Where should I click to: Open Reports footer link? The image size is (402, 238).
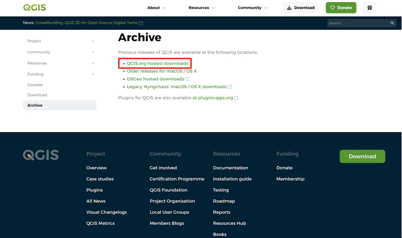click(x=221, y=212)
